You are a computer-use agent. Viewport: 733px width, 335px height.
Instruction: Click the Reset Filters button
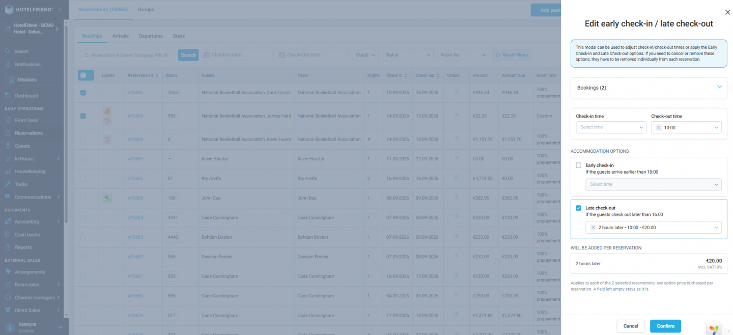coord(512,55)
